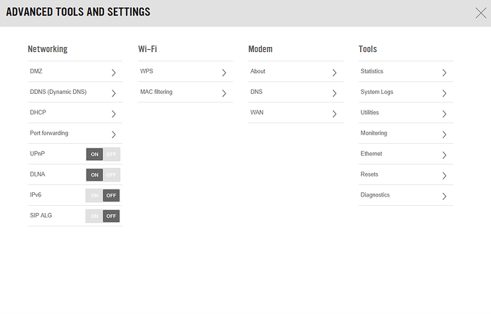The width and height of the screenshot is (491, 314).
Task: Click the chevron next to System Logs
Action: coord(444,93)
